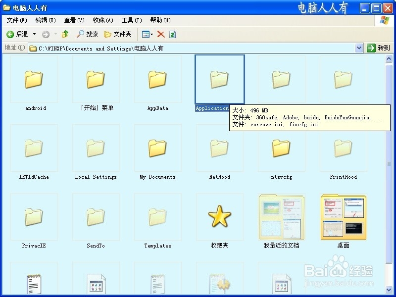Click the 转到 Go button
This screenshot has width=396, height=297.
click(x=378, y=48)
